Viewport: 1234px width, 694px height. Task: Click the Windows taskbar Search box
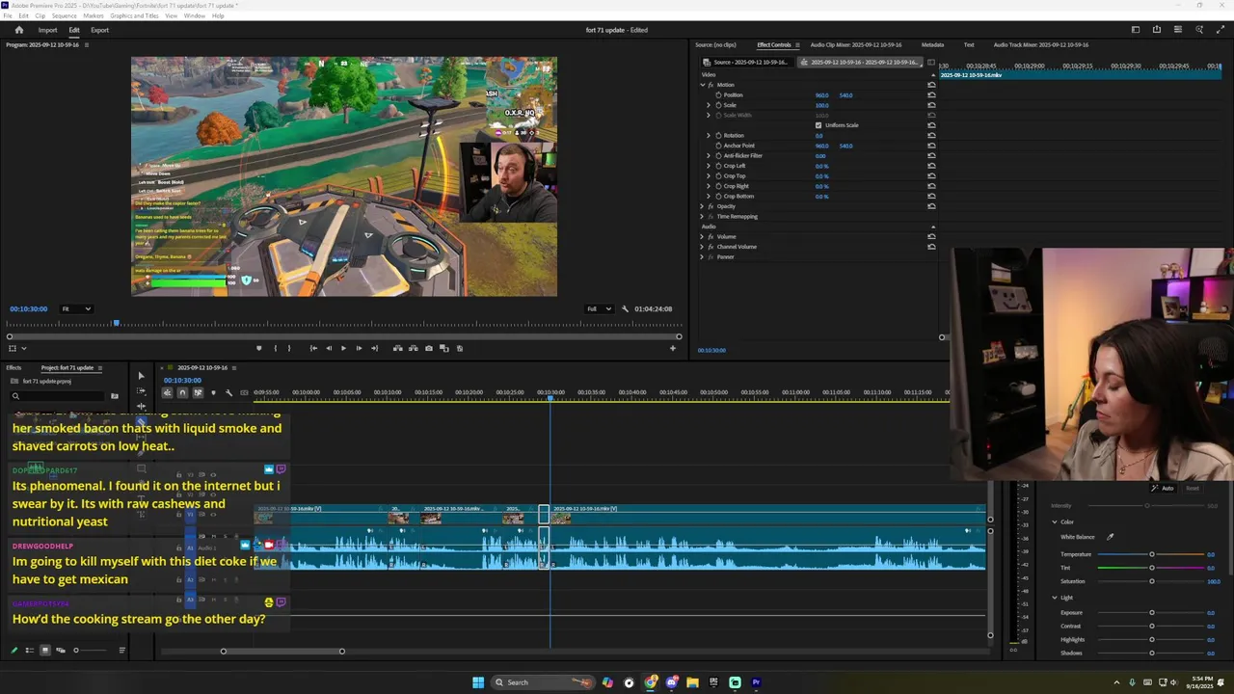[x=545, y=682]
